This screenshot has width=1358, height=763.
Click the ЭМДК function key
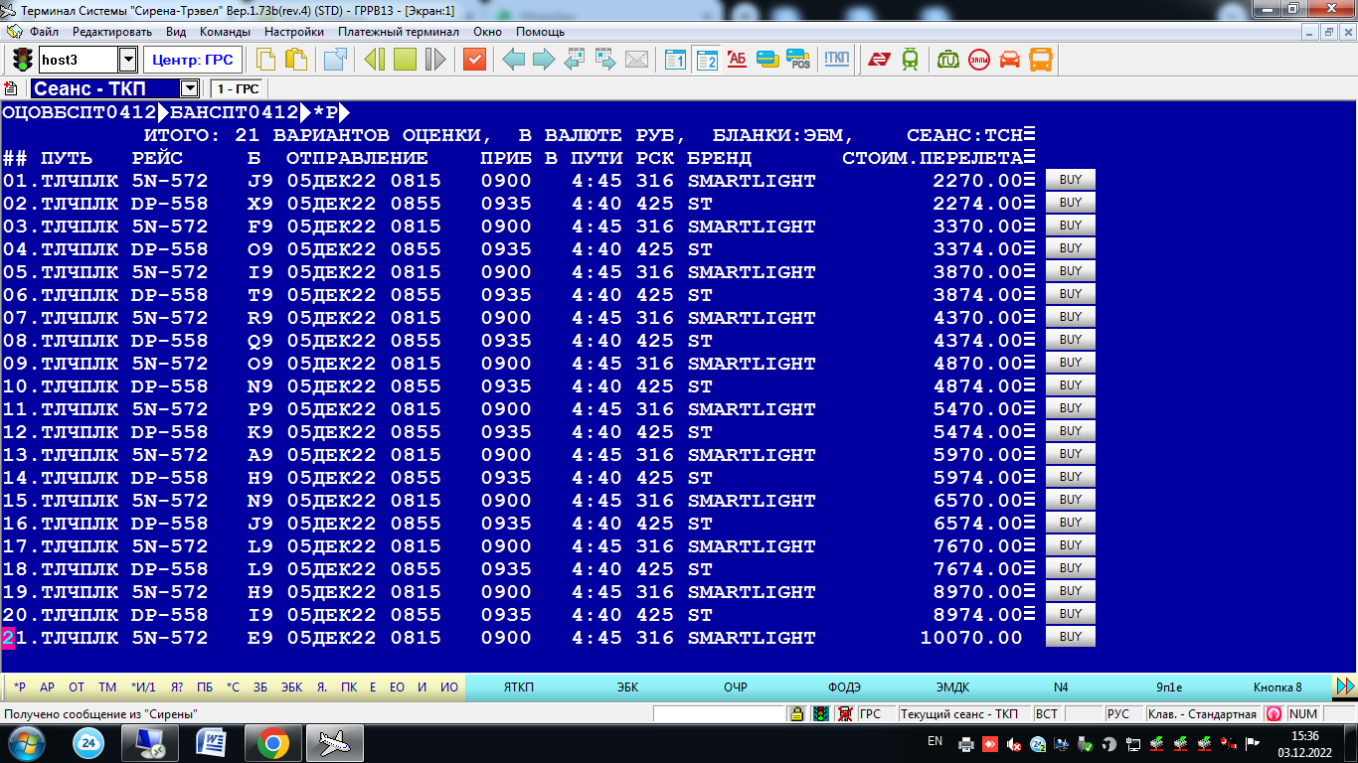pos(952,687)
